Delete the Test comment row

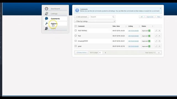(159, 36)
